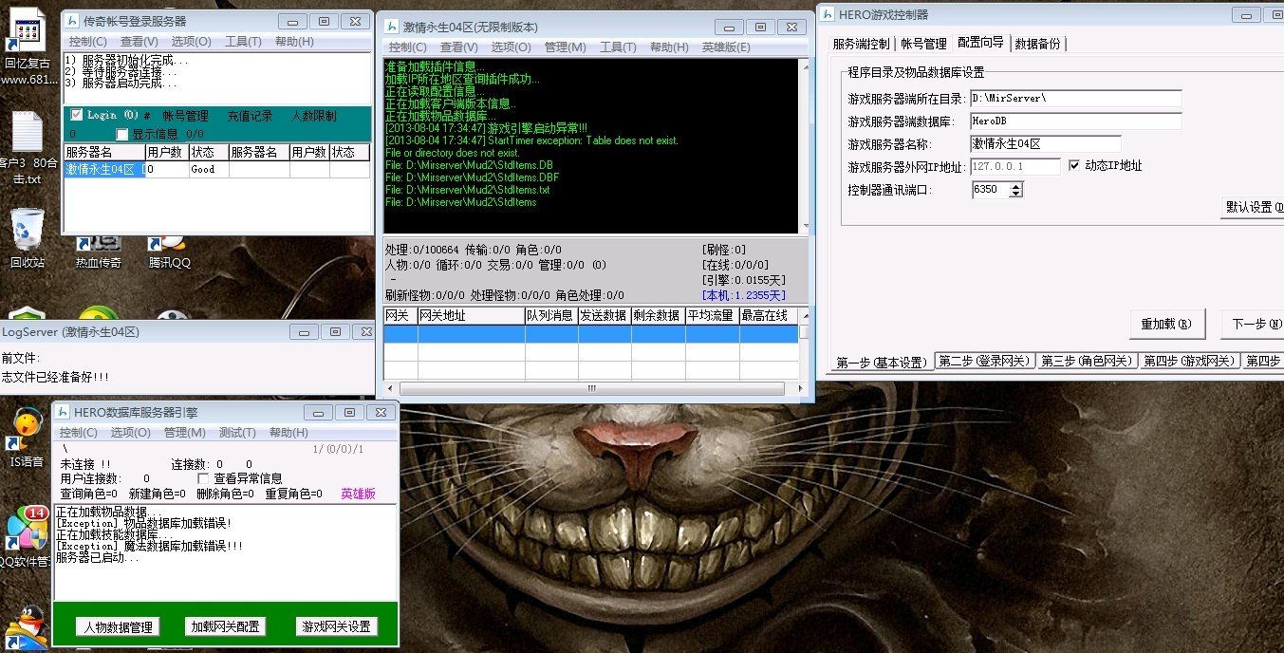Screen dimensions: 1284x653
Task: Click the Good status cell
Action: pos(209,170)
